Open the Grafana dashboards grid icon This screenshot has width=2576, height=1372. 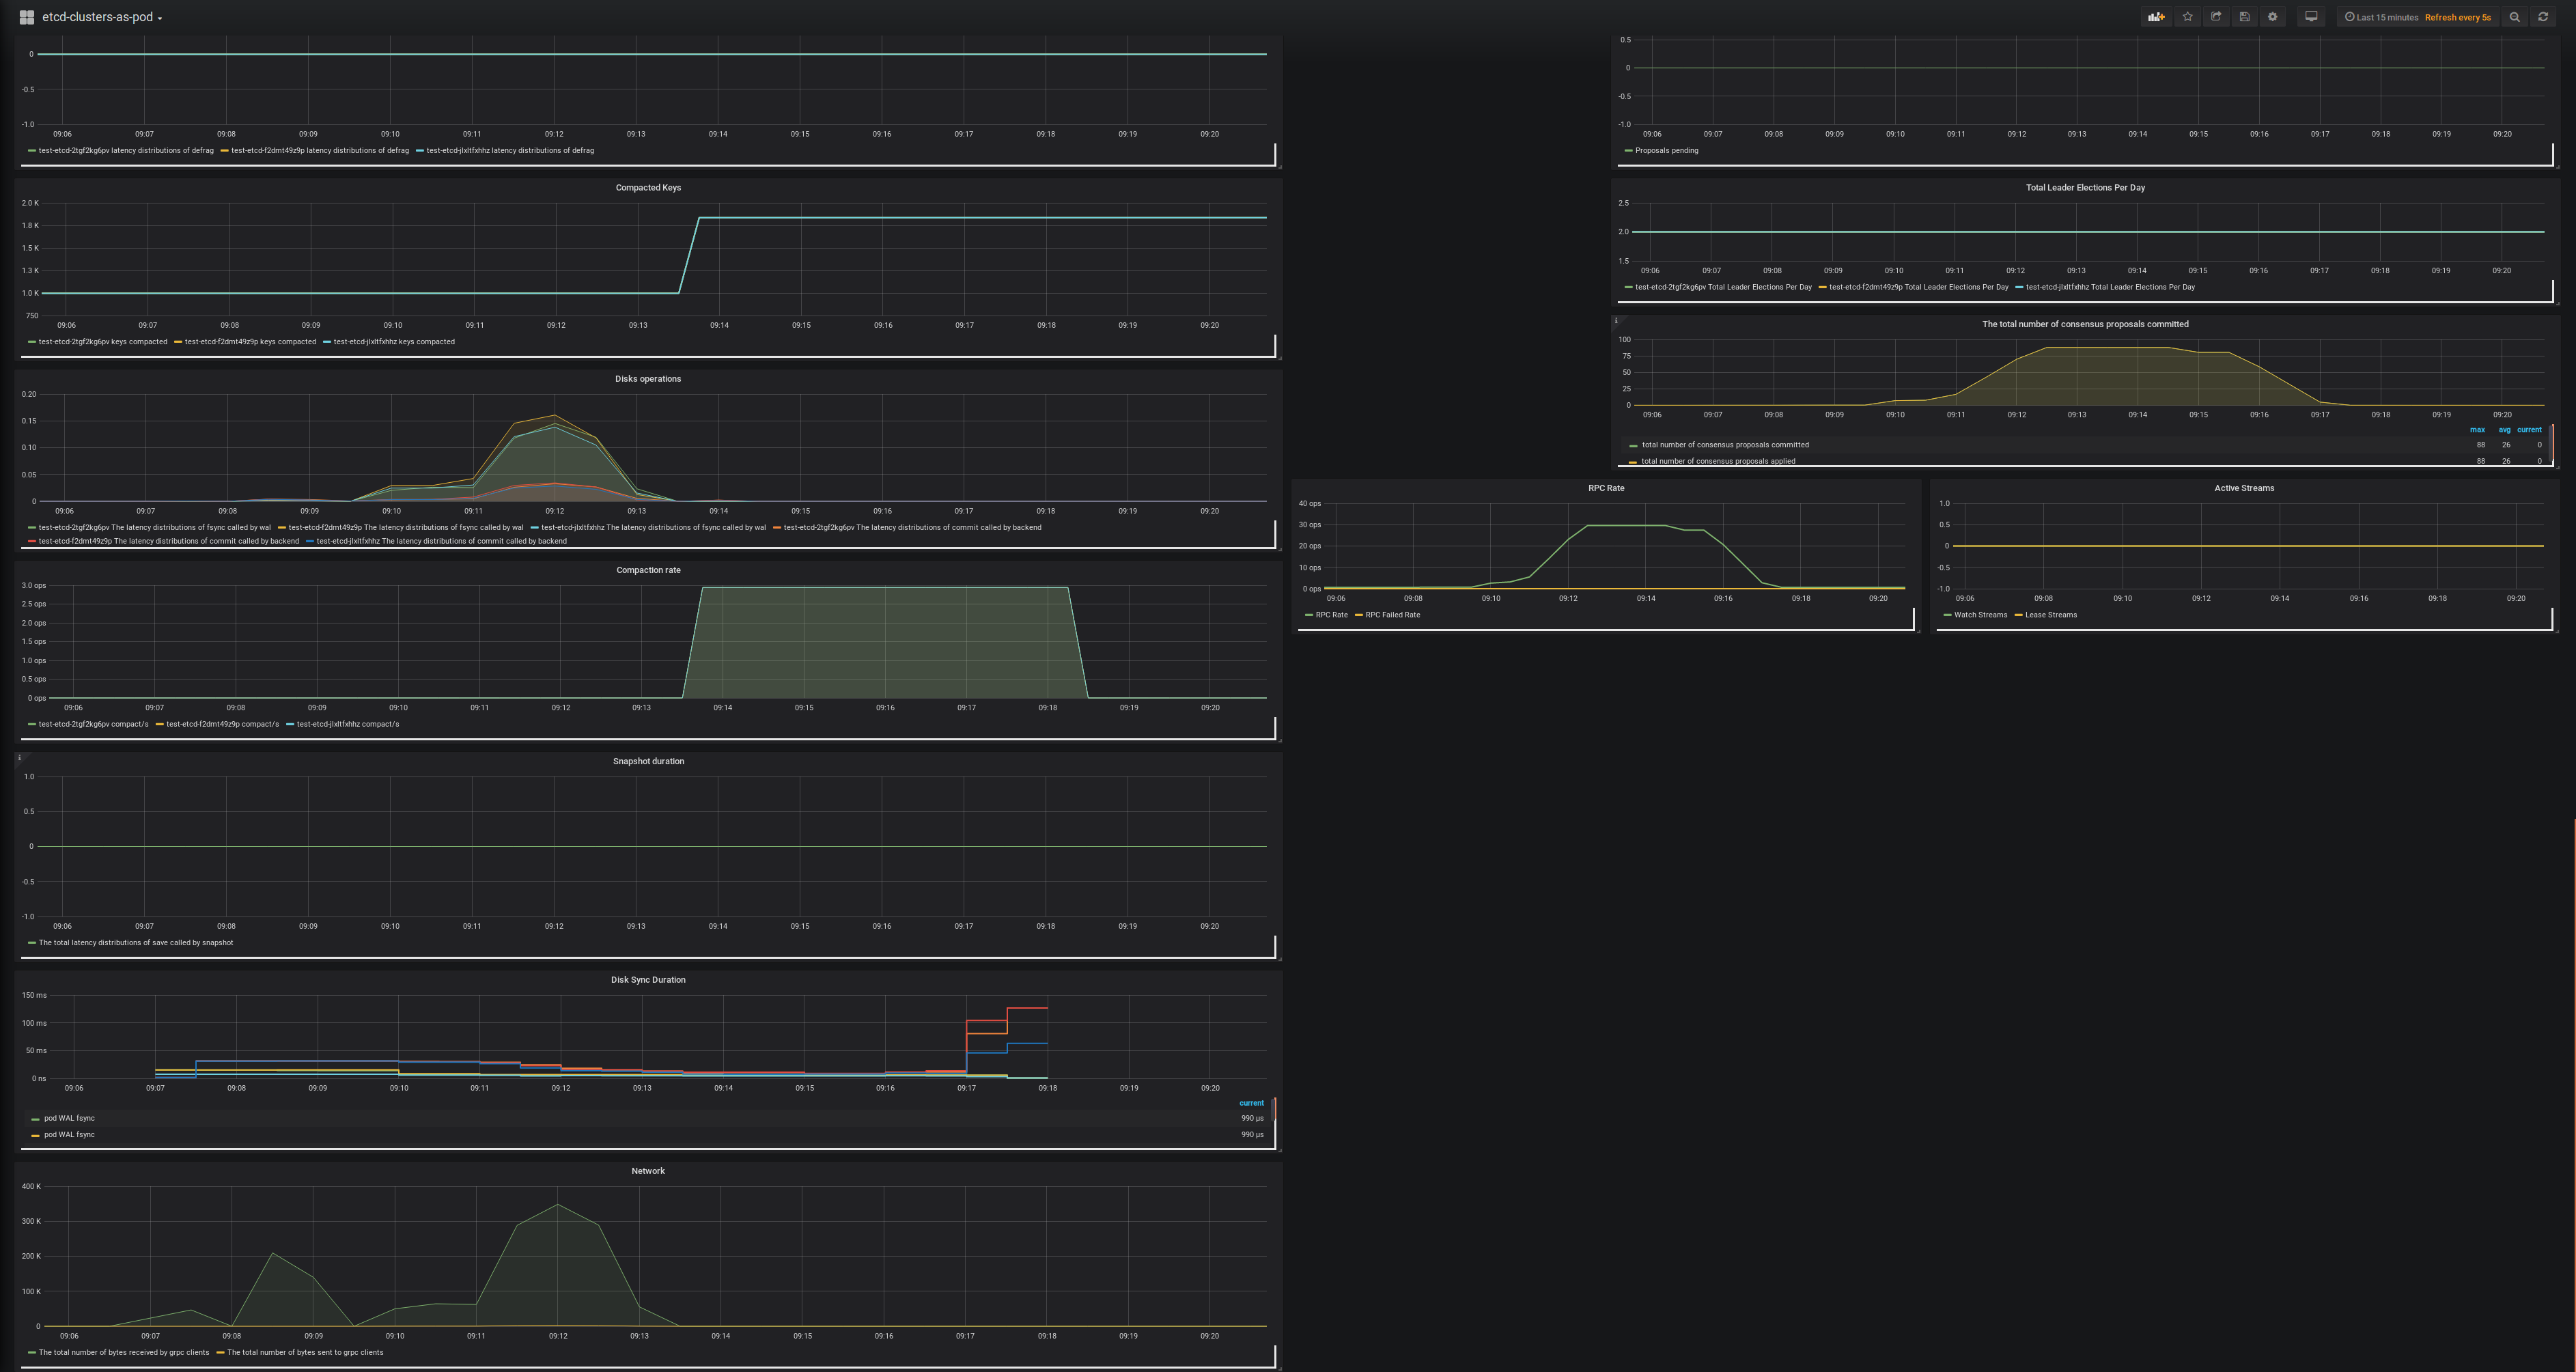[x=27, y=17]
